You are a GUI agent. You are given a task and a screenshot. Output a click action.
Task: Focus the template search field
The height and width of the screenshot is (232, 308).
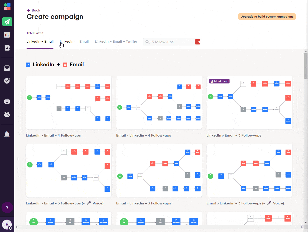coord(172,42)
